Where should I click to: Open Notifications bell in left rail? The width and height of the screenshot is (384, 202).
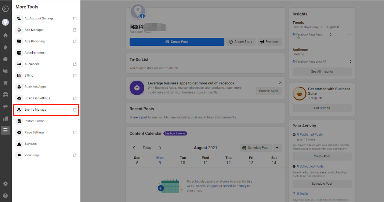pyautogui.click(x=6, y=47)
